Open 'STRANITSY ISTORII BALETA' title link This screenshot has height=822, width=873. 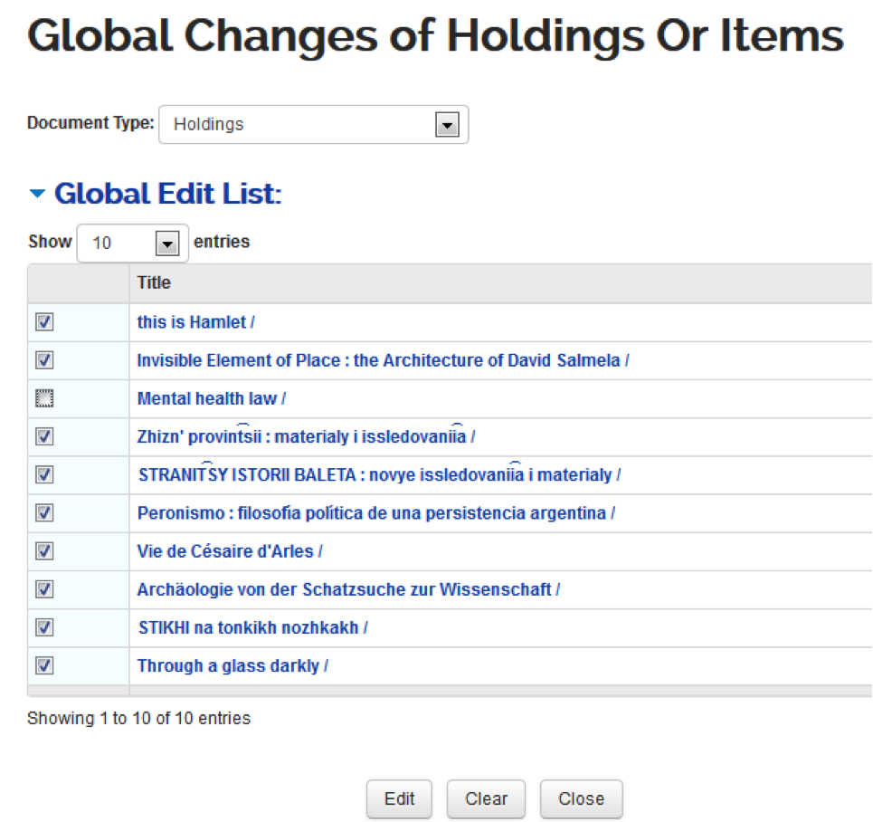[x=379, y=475]
